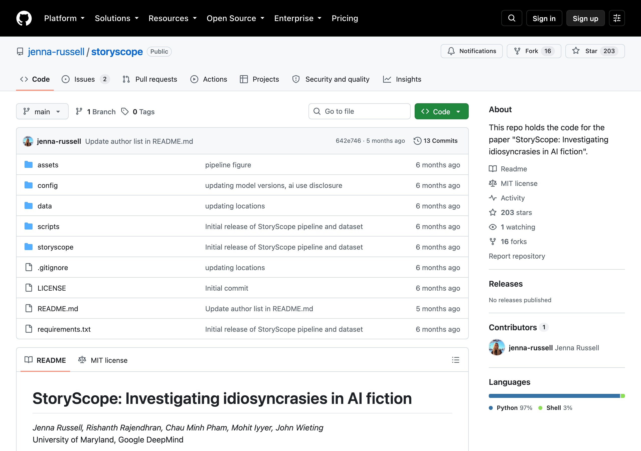
Task: Open the storyscope folder icon
Action: (29, 247)
